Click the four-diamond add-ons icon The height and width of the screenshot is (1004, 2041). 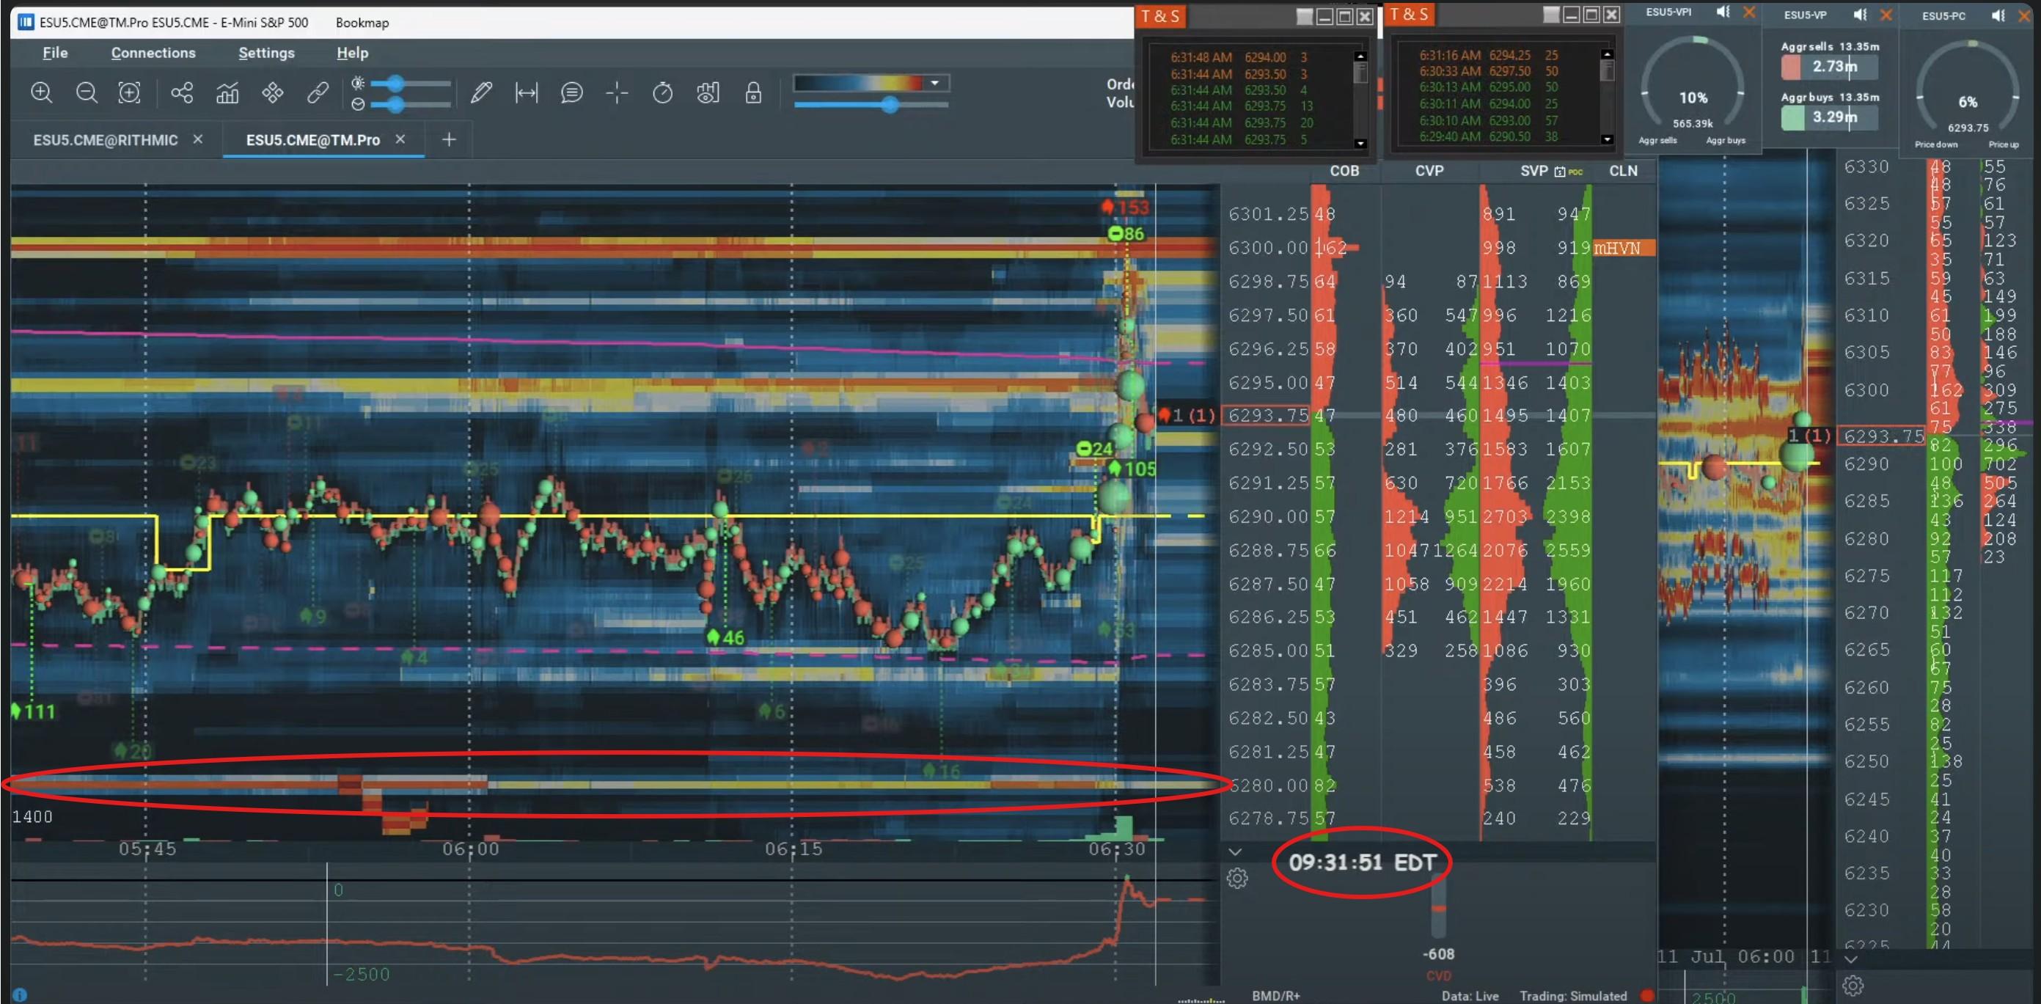(x=273, y=92)
